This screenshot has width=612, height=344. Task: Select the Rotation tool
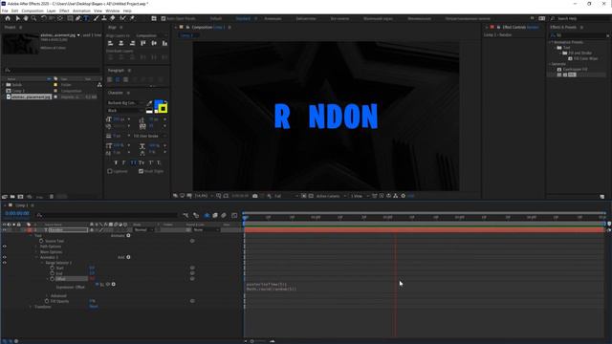tap(43, 18)
